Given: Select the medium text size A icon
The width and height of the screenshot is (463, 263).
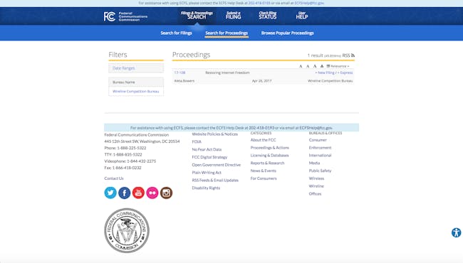Looking at the screenshot, I should click(308, 66).
